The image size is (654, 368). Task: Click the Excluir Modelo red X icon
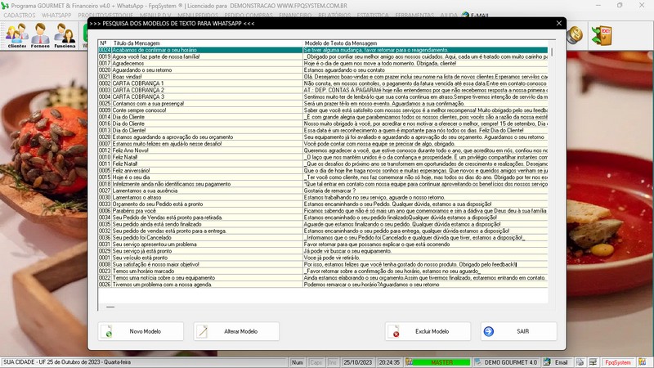pos(394,331)
